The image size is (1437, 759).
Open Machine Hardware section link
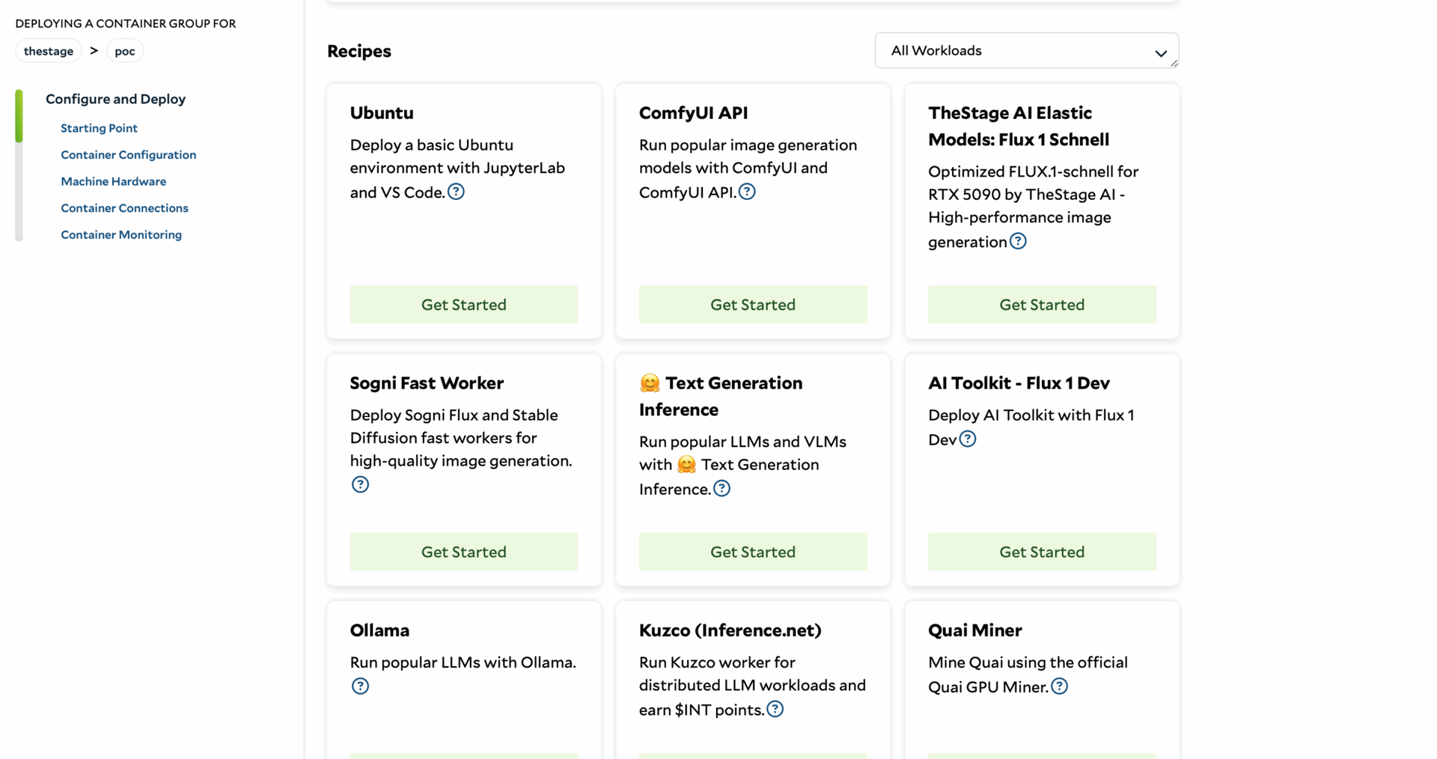[113, 181]
